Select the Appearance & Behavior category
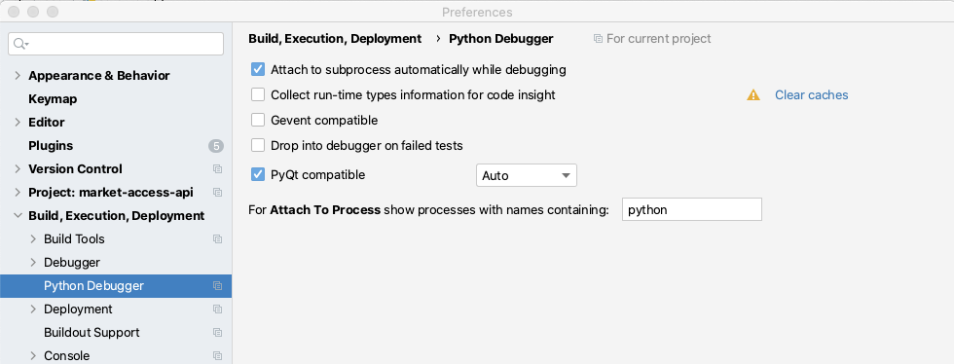Image resolution: width=954 pixels, height=364 pixels. pyautogui.click(x=99, y=76)
